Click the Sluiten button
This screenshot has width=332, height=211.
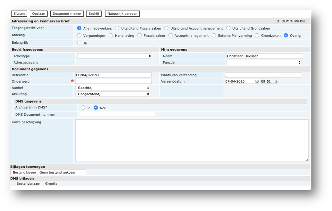point(19,14)
